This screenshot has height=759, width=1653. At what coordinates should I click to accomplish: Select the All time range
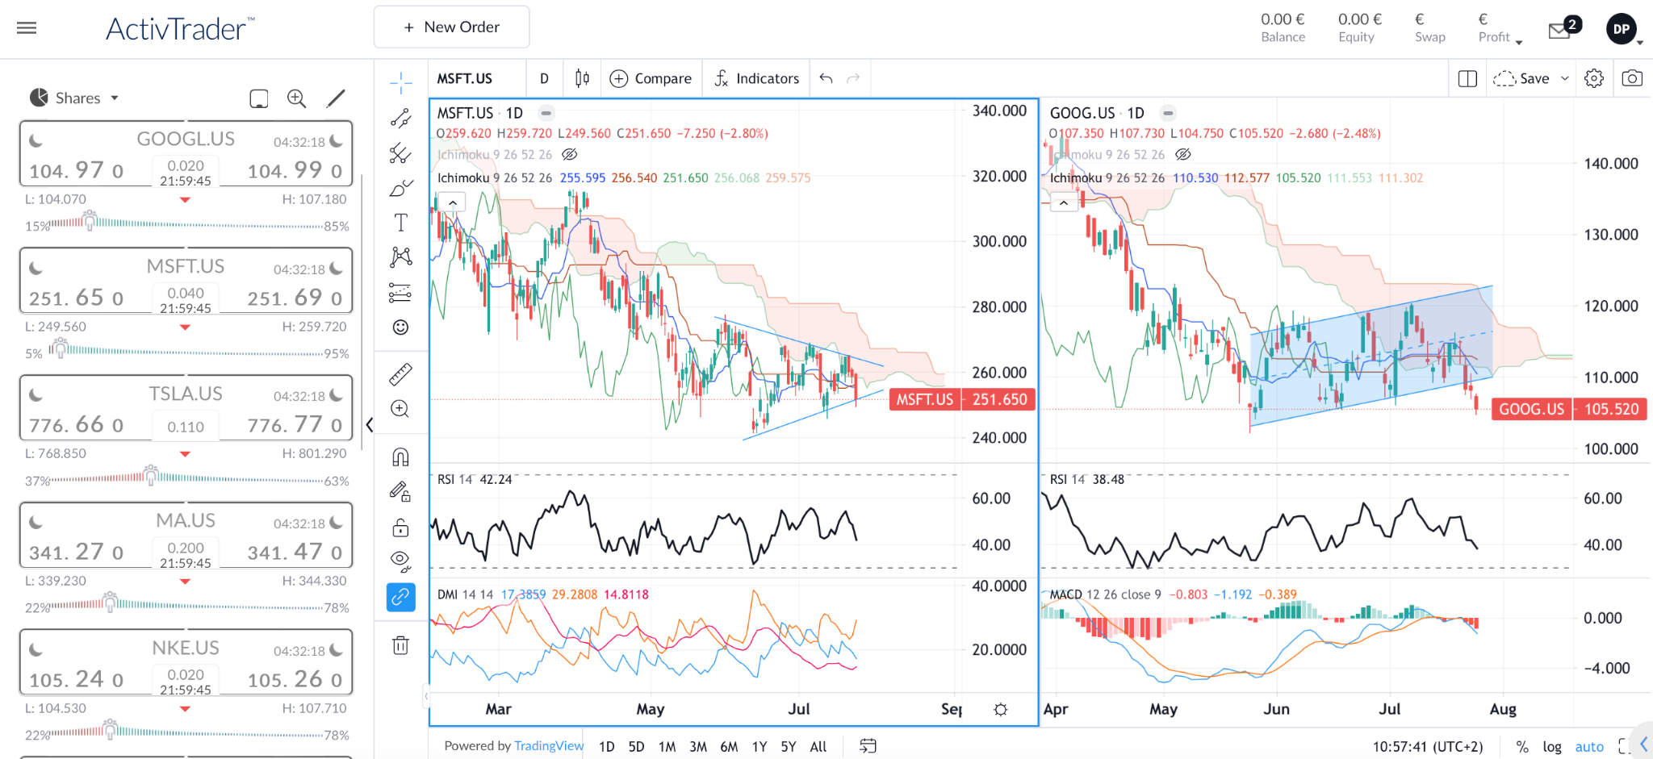pos(818,747)
